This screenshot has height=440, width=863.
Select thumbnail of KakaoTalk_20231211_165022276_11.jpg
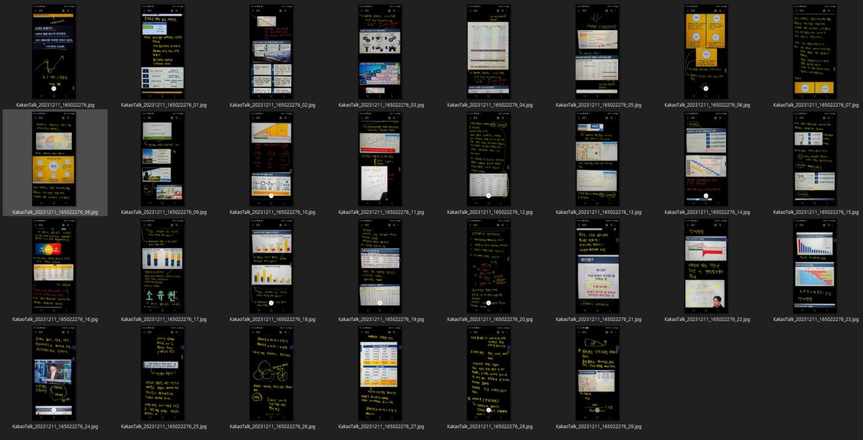point(380,159)
